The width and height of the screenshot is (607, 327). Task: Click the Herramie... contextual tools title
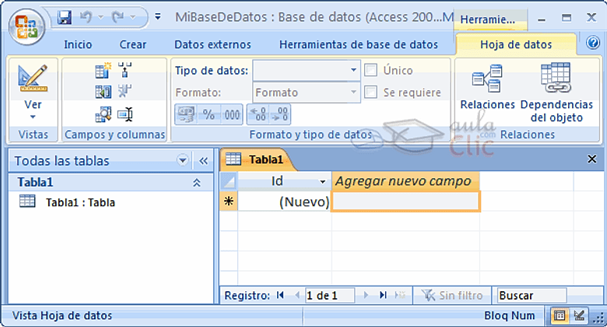click(x=490, y=19)
